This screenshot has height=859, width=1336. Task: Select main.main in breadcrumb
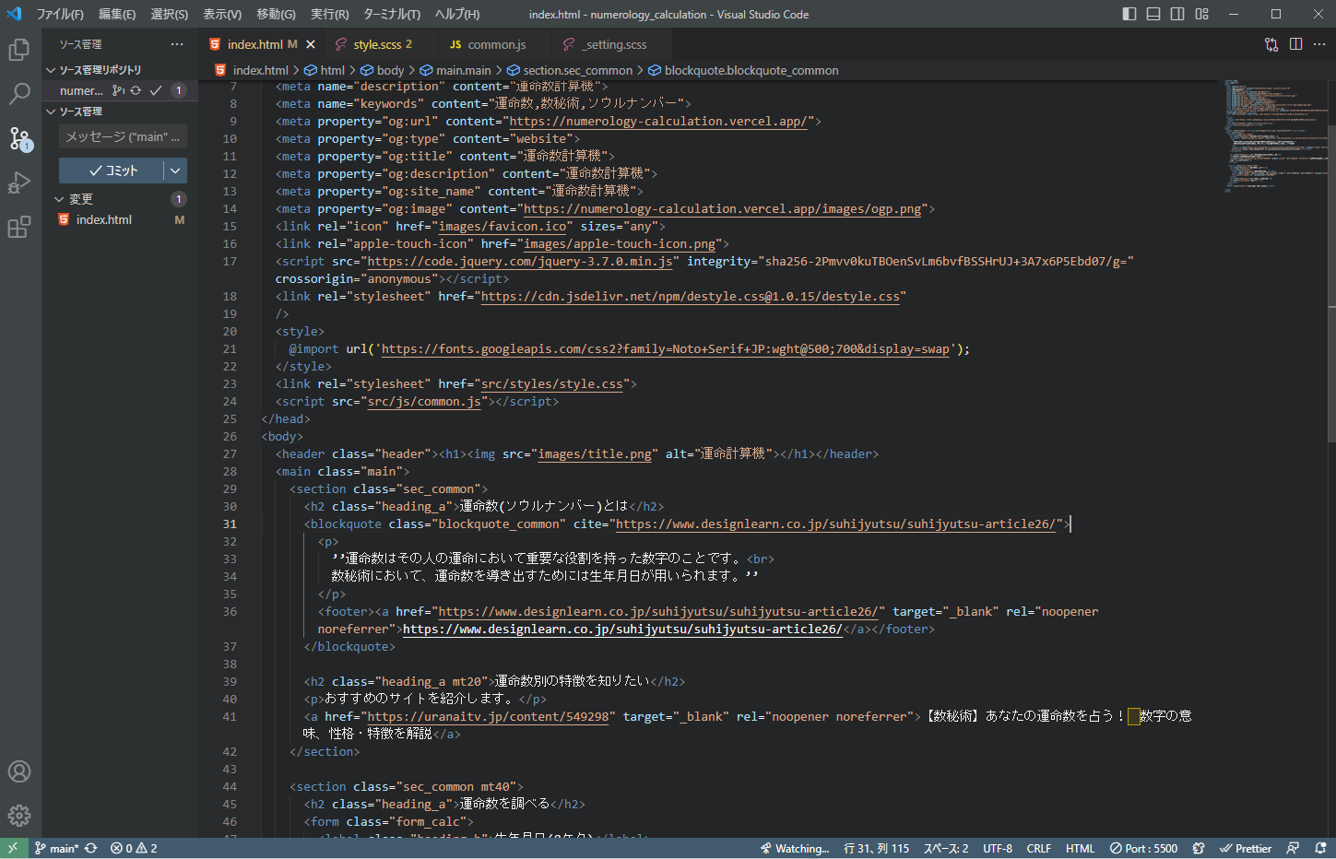[x=456, y=70]
